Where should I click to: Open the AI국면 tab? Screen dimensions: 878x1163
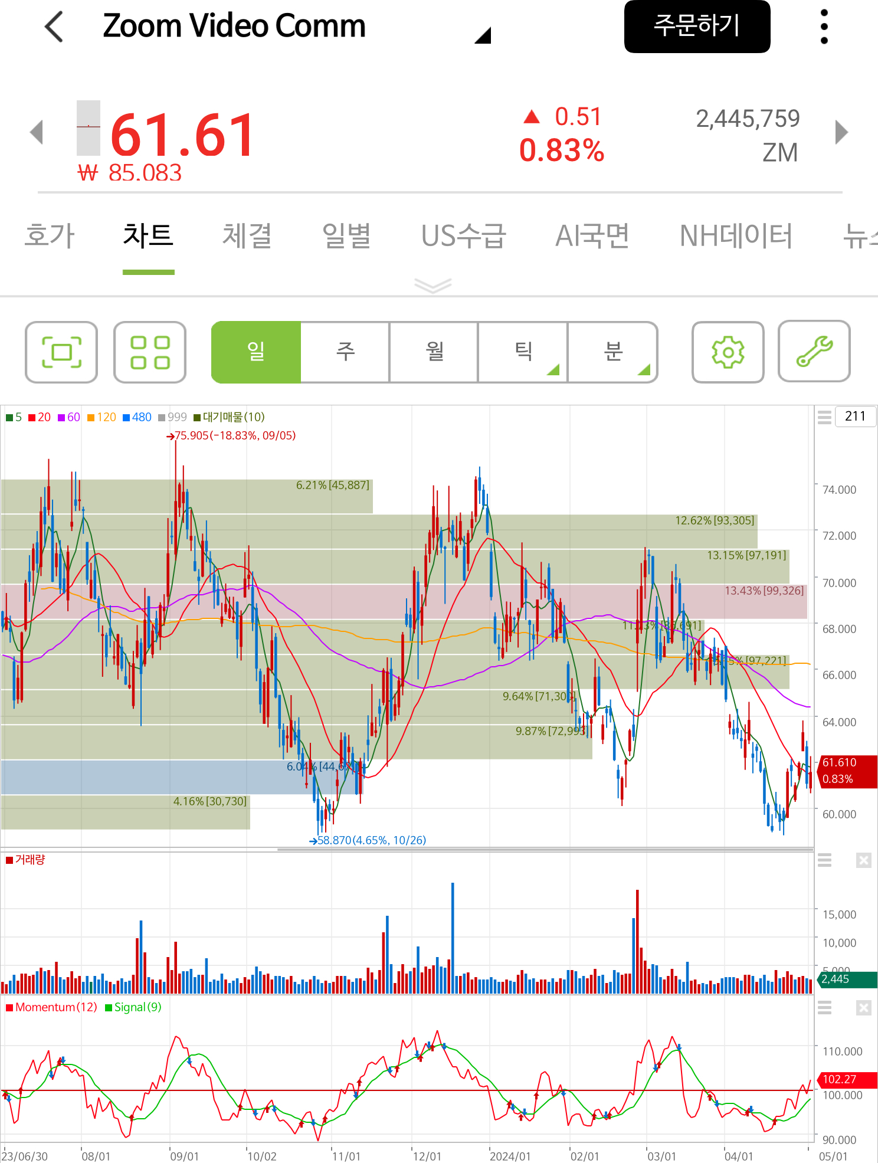click(592, 236)
